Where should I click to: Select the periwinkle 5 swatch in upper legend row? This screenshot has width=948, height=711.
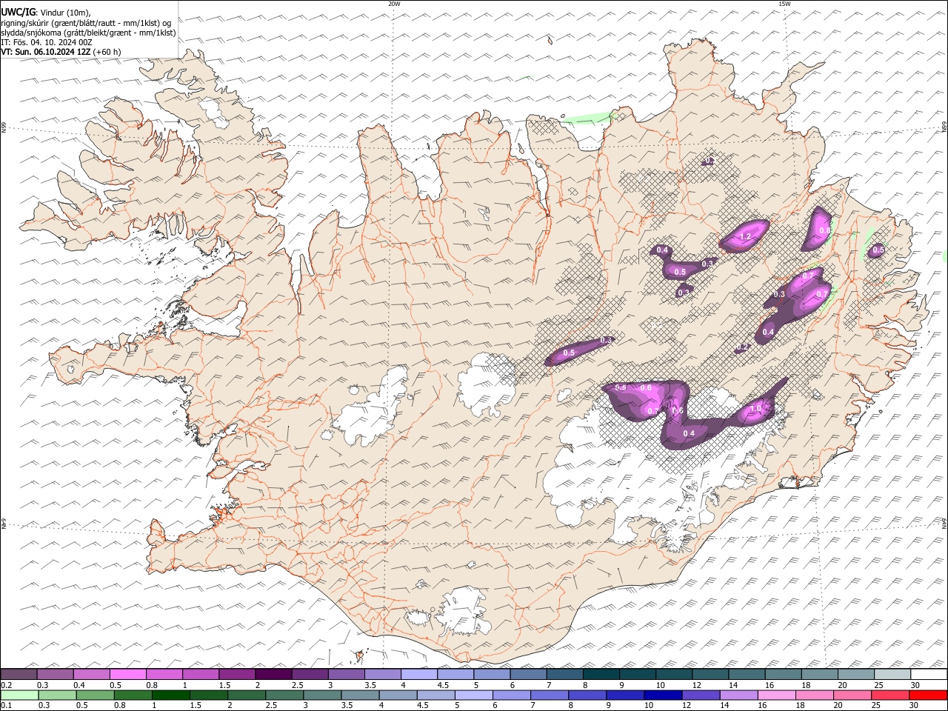click(492, 675)
